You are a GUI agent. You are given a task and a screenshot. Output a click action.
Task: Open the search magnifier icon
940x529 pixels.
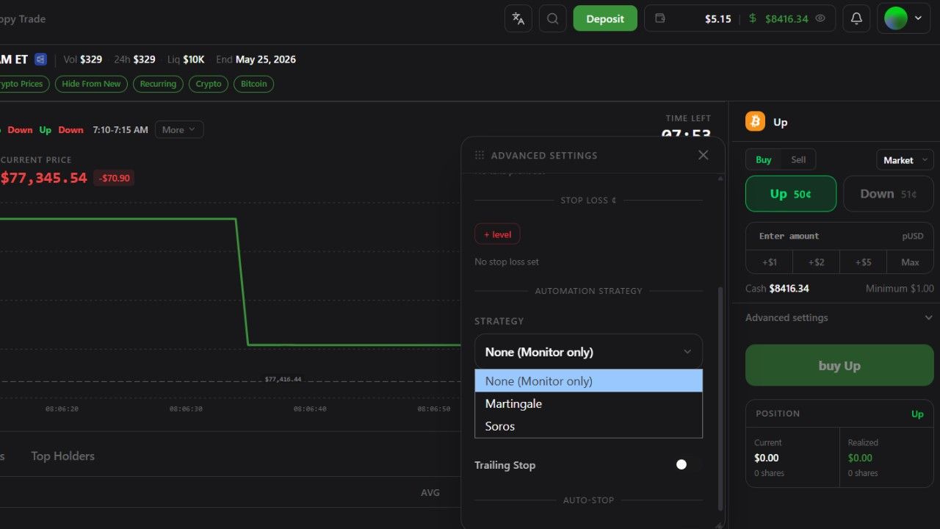pos(552,19)
